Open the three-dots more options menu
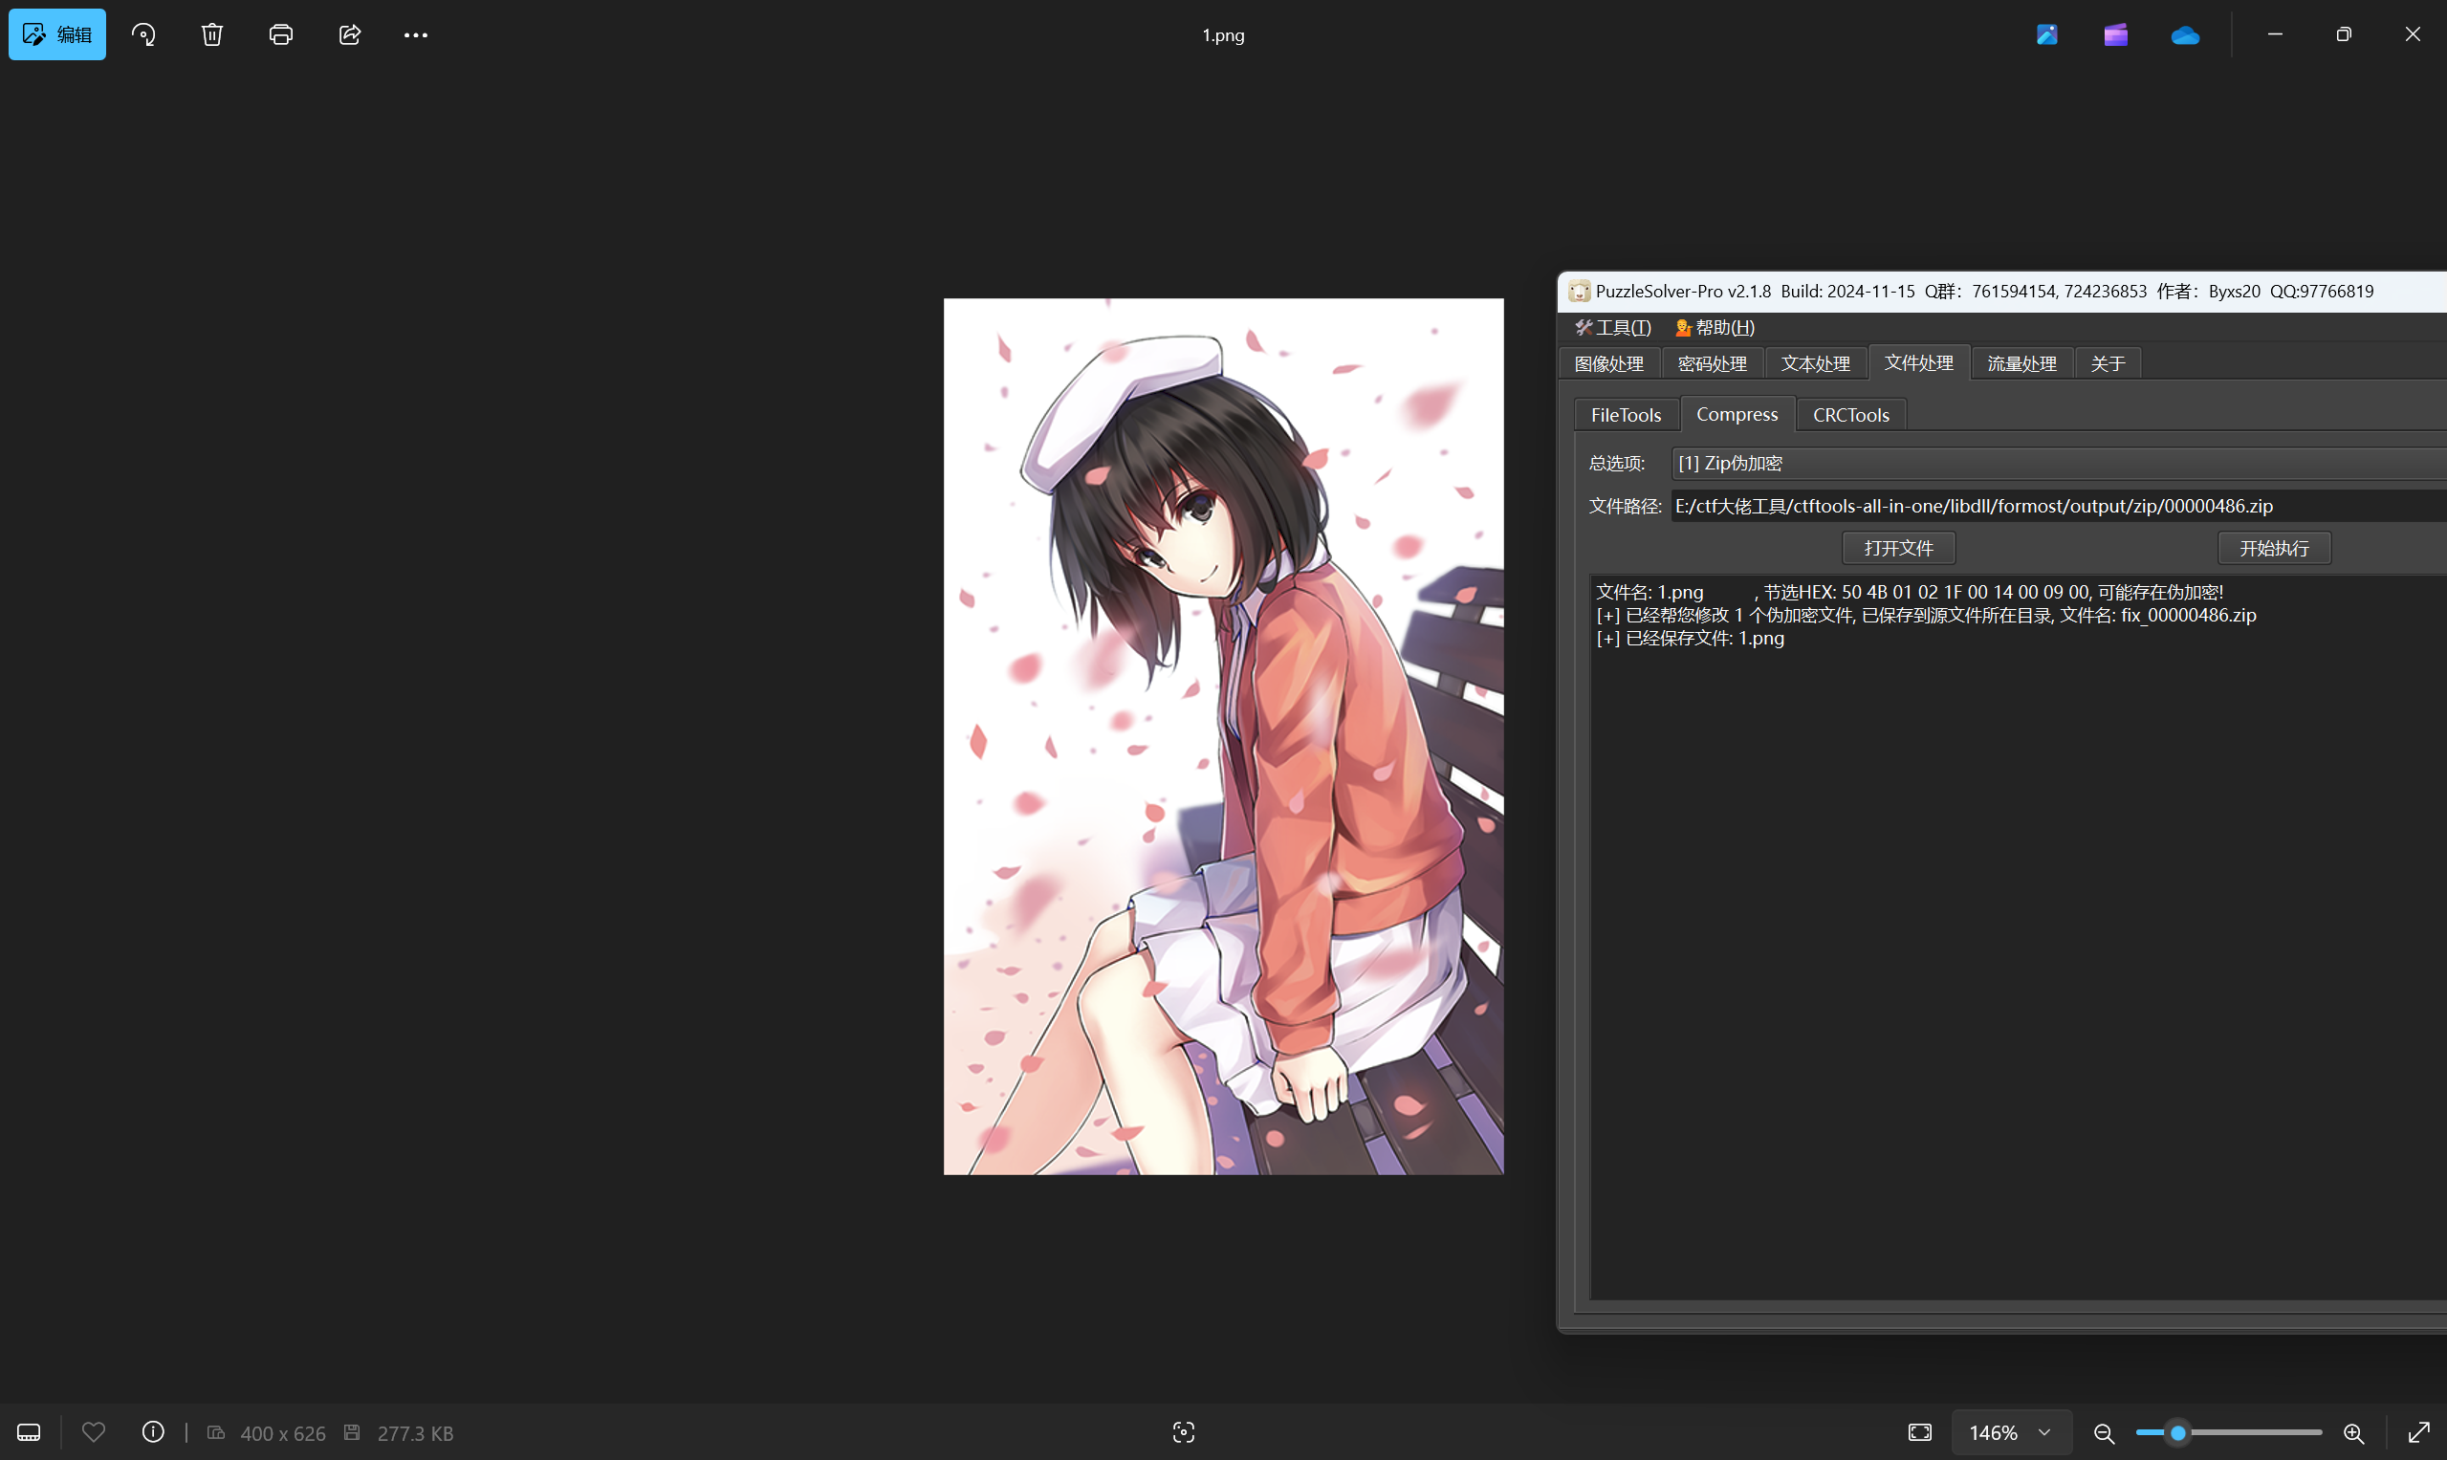Screen dimensions: 2447x1460 (x=416, y=34)
